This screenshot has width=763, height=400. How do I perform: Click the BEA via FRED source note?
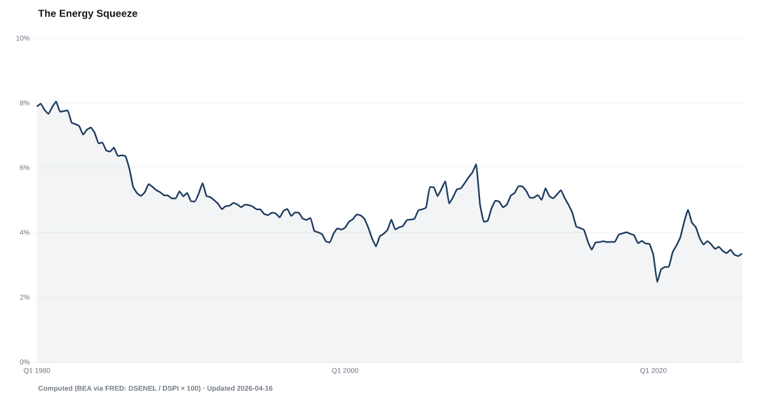[x=120, y=388]
